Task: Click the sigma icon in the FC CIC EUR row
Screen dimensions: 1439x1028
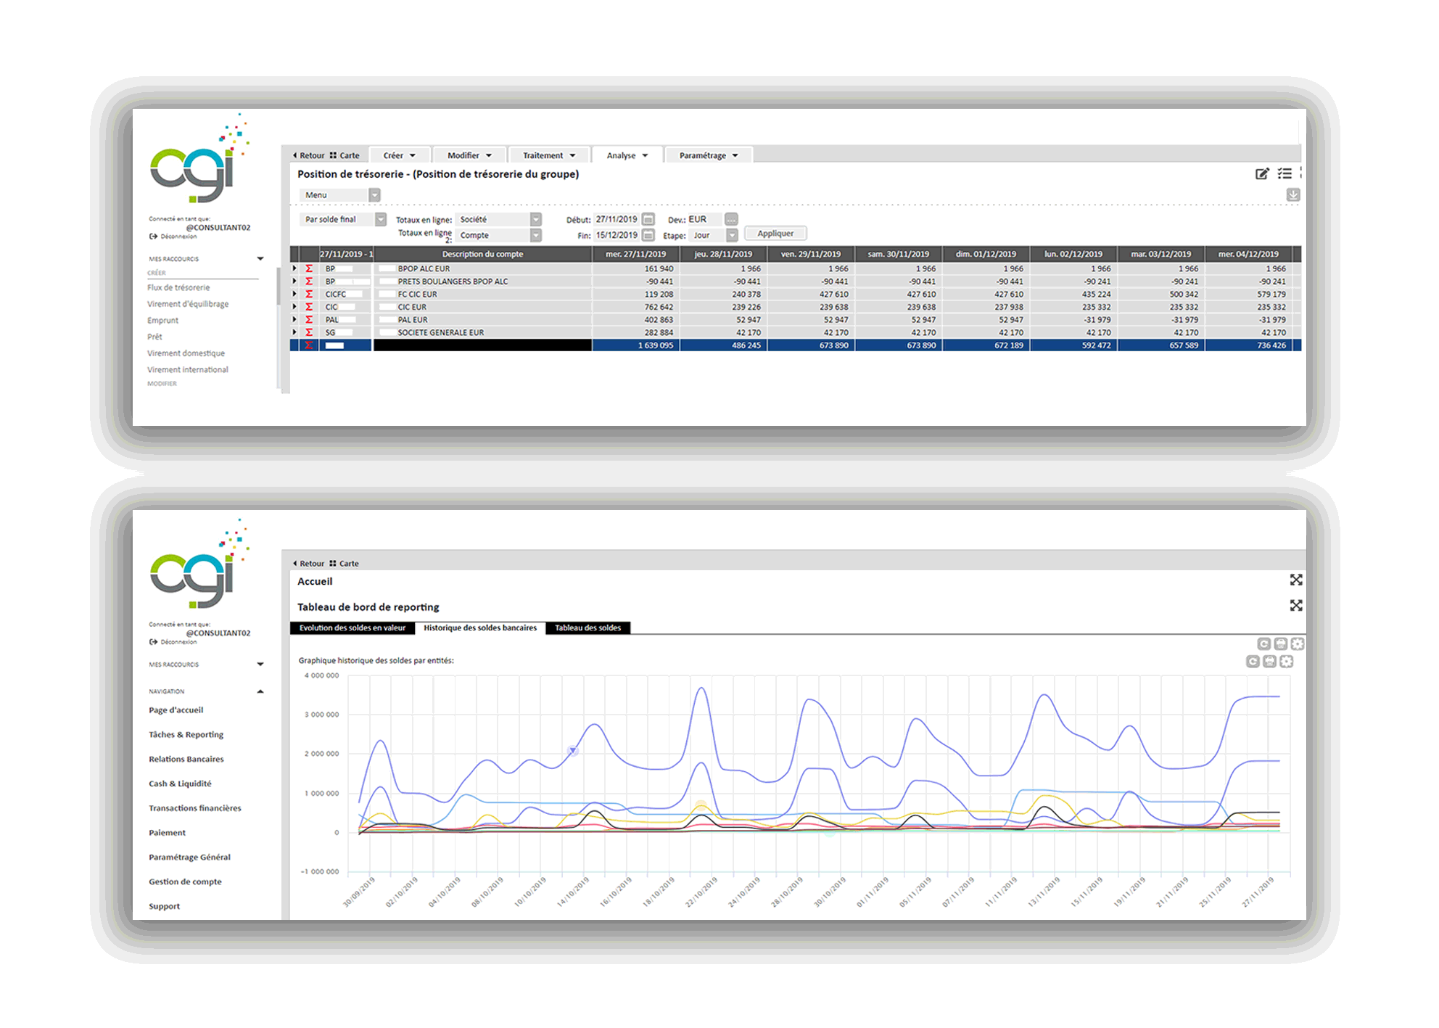Action: point(309,294)
